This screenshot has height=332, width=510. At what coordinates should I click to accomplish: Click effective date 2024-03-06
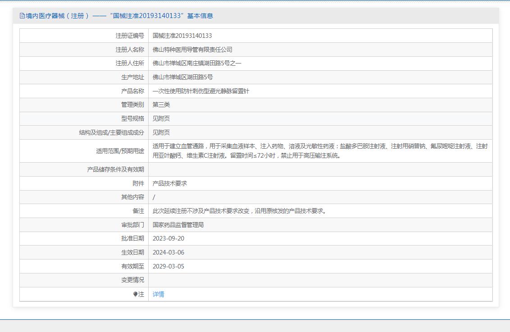click(168, 252)
